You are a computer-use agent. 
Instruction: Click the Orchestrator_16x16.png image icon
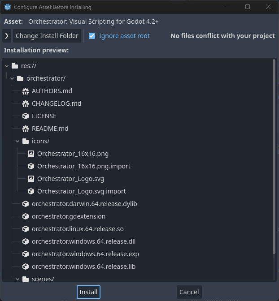point(31,154)
